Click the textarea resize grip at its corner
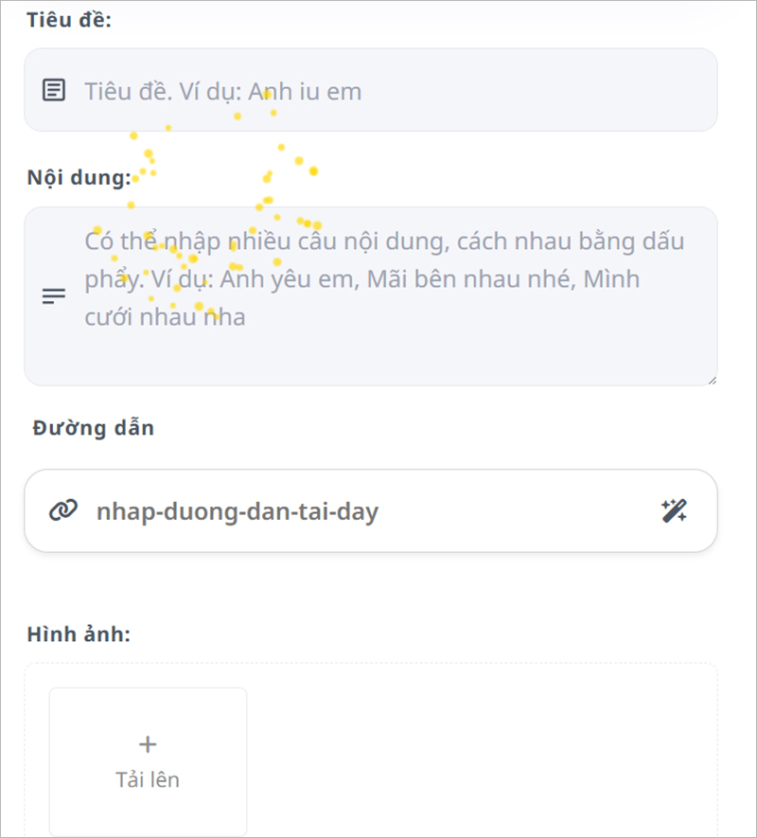Image resolution: width=757 pixels, height=838 pixels. [x=713, y=380]
